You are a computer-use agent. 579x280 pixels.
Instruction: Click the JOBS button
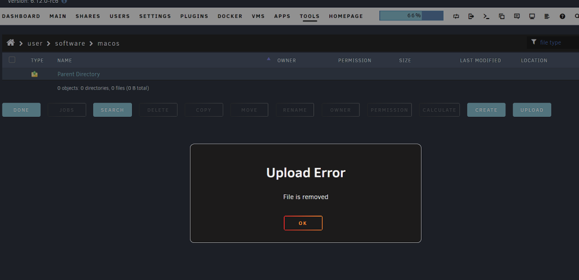[x=67, y=110]
